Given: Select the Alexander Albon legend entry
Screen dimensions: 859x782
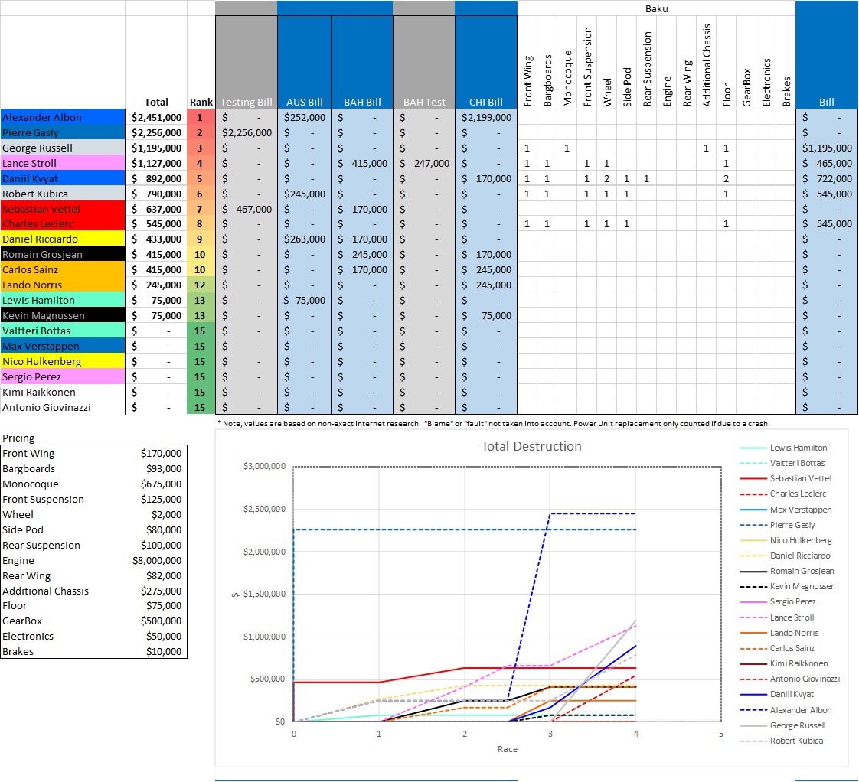Looking at the screenshot, I should pos(786,710).
